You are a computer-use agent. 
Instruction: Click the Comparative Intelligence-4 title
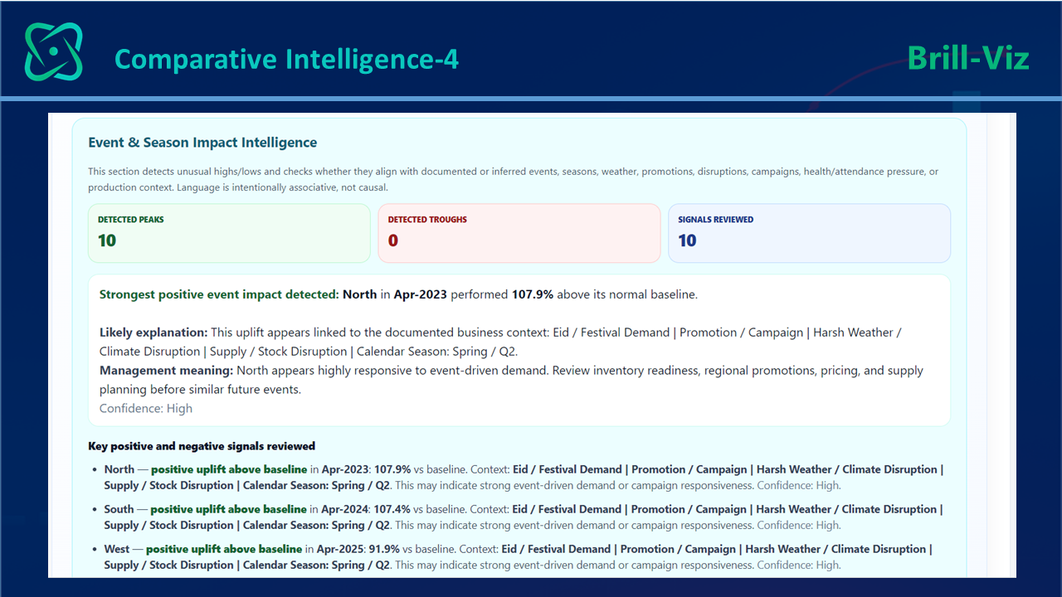coord(286,59)
